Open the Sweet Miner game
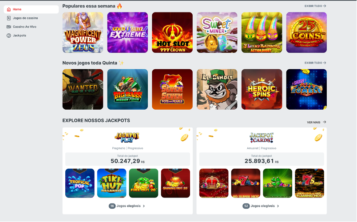The image size is (357, 222). (x=217, y=32)
